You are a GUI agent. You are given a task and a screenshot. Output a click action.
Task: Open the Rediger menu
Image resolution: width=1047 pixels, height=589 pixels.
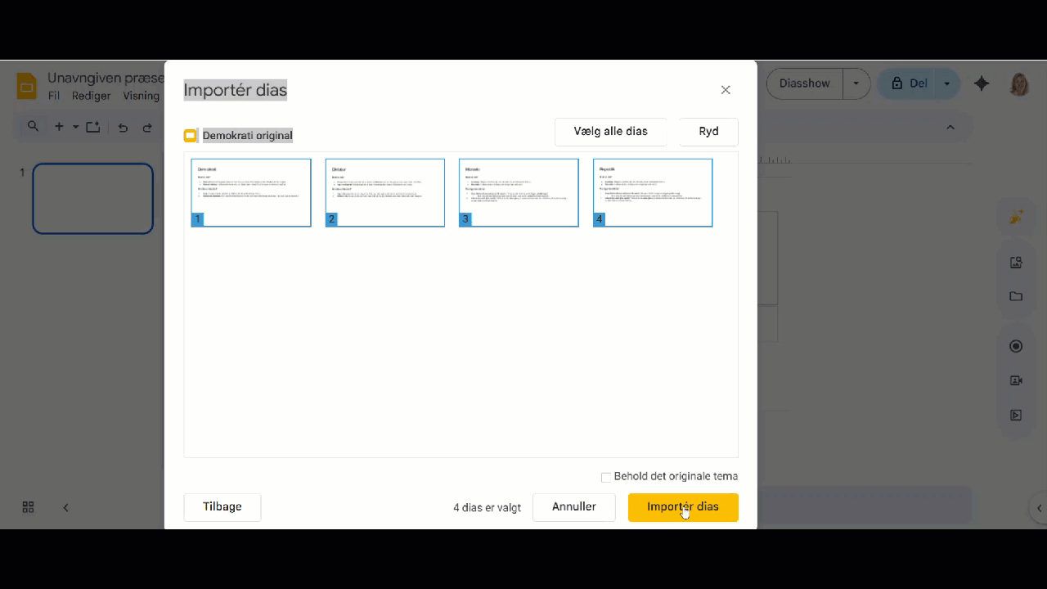coord(91,96)
